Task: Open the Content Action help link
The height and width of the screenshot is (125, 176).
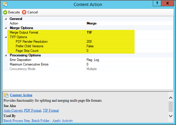Action: [x=21, y=95]
